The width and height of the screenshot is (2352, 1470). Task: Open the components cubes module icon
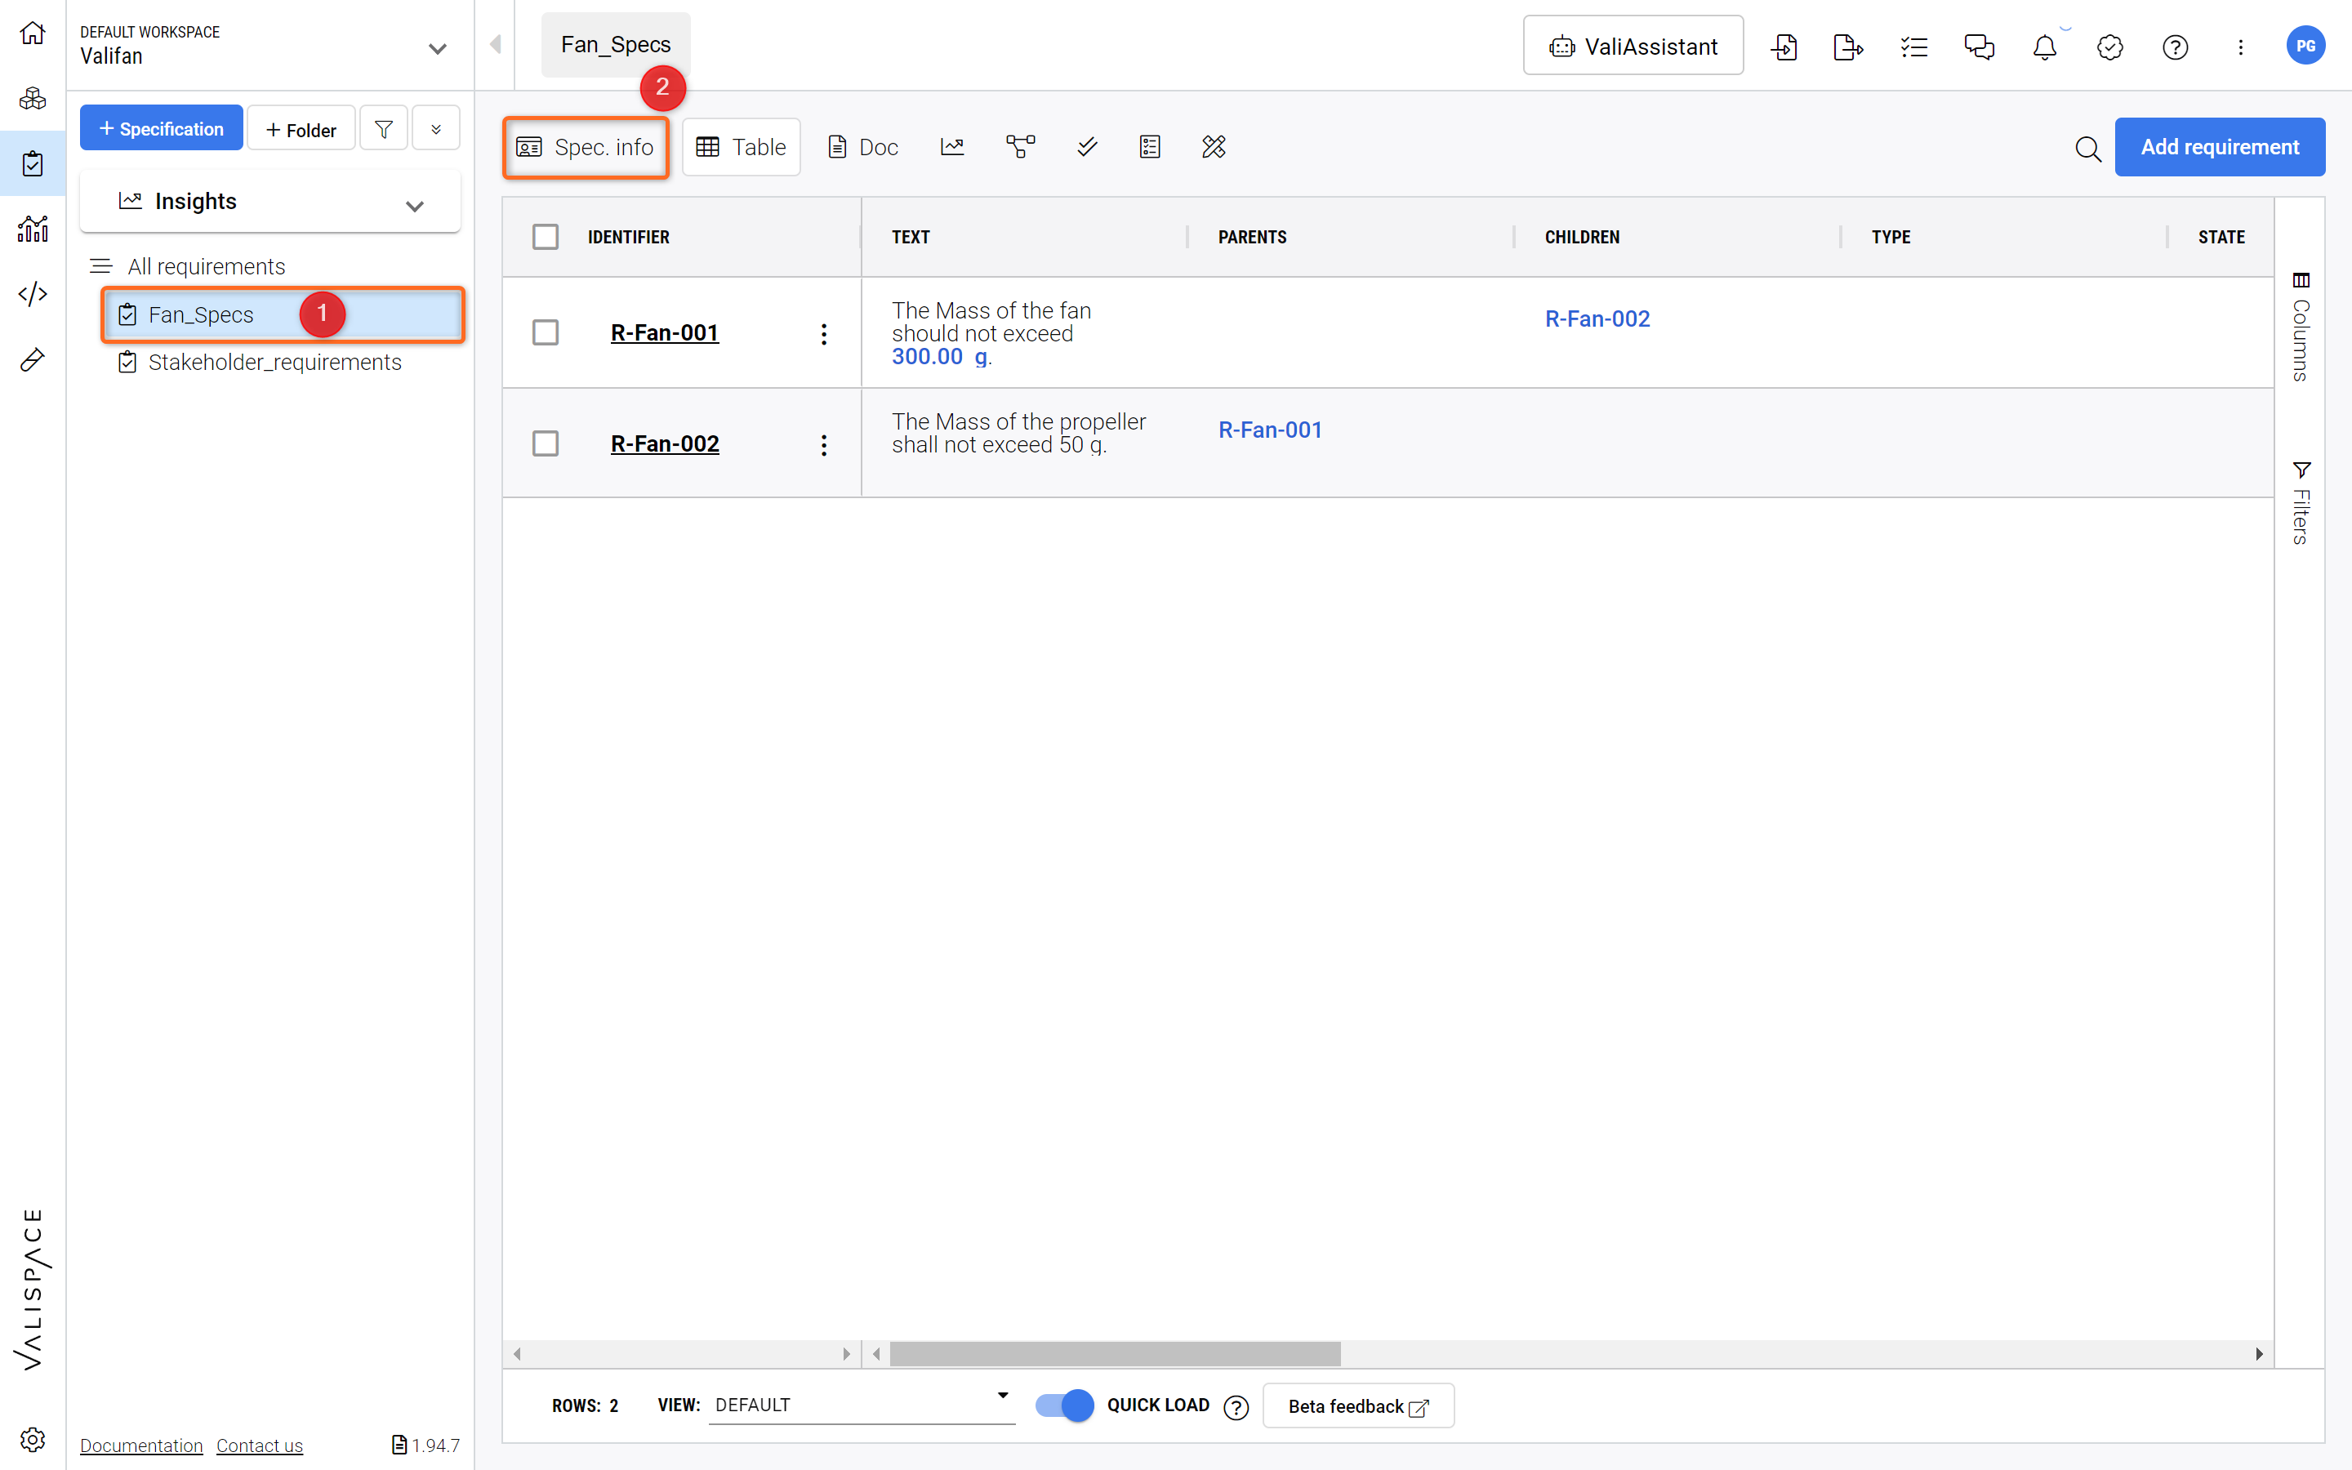pyautogui.click(x=32, y=98)
